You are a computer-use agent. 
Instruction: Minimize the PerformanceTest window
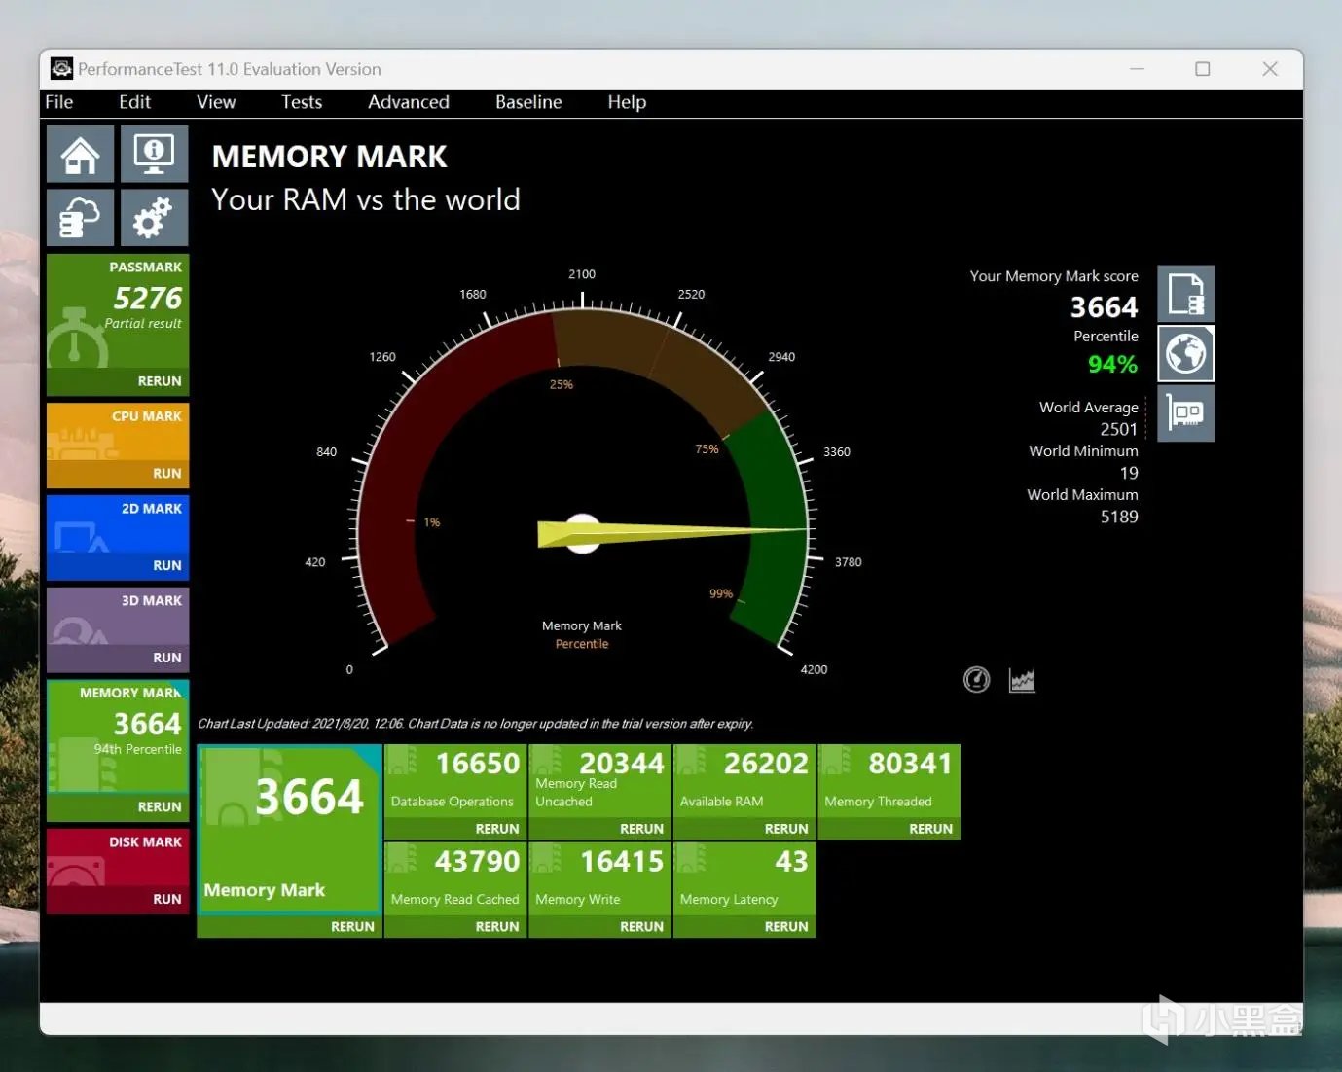tap(1137, 69)
